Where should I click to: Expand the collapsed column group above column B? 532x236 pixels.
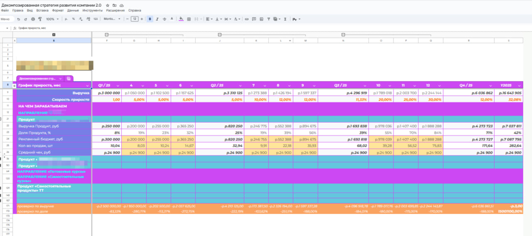click(x=54, y=34)
